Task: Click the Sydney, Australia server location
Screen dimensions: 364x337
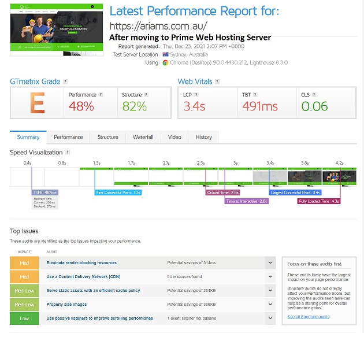Action: point(189,54)
